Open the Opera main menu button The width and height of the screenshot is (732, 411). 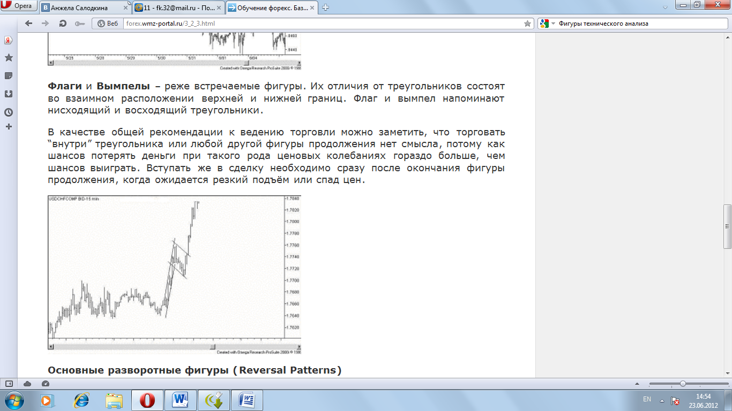click(19, 6)
